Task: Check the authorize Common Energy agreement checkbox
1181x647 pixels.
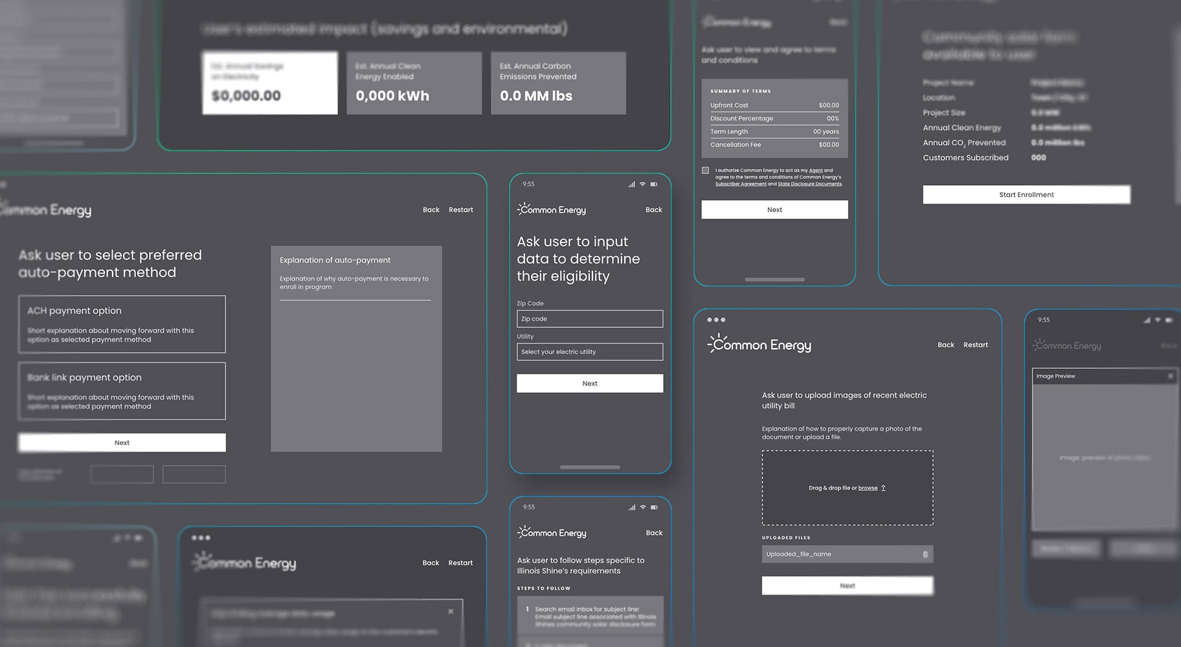Action: click(705, 171)
